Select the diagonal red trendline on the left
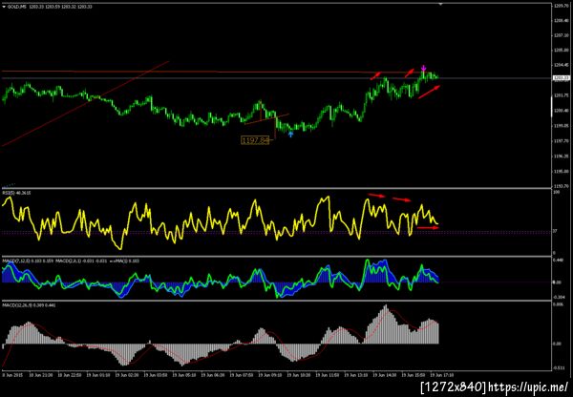The width and height of the screenshot is (573, 397). [86, 104]
